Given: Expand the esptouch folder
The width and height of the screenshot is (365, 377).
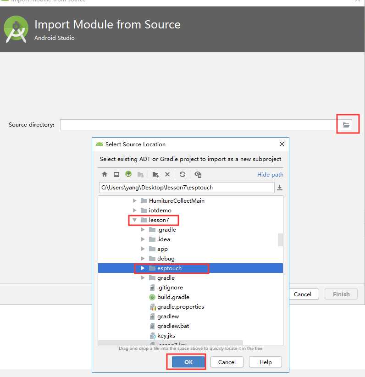Looking at the screenshot, I should point(143,268).
